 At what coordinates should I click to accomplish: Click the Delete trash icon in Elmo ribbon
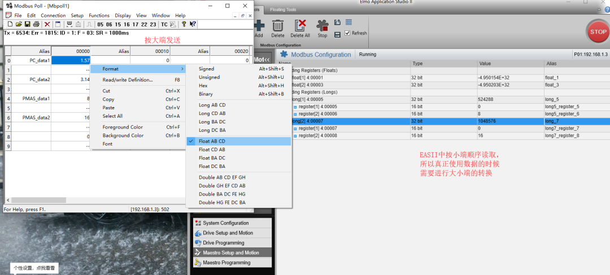coord(278,25)
